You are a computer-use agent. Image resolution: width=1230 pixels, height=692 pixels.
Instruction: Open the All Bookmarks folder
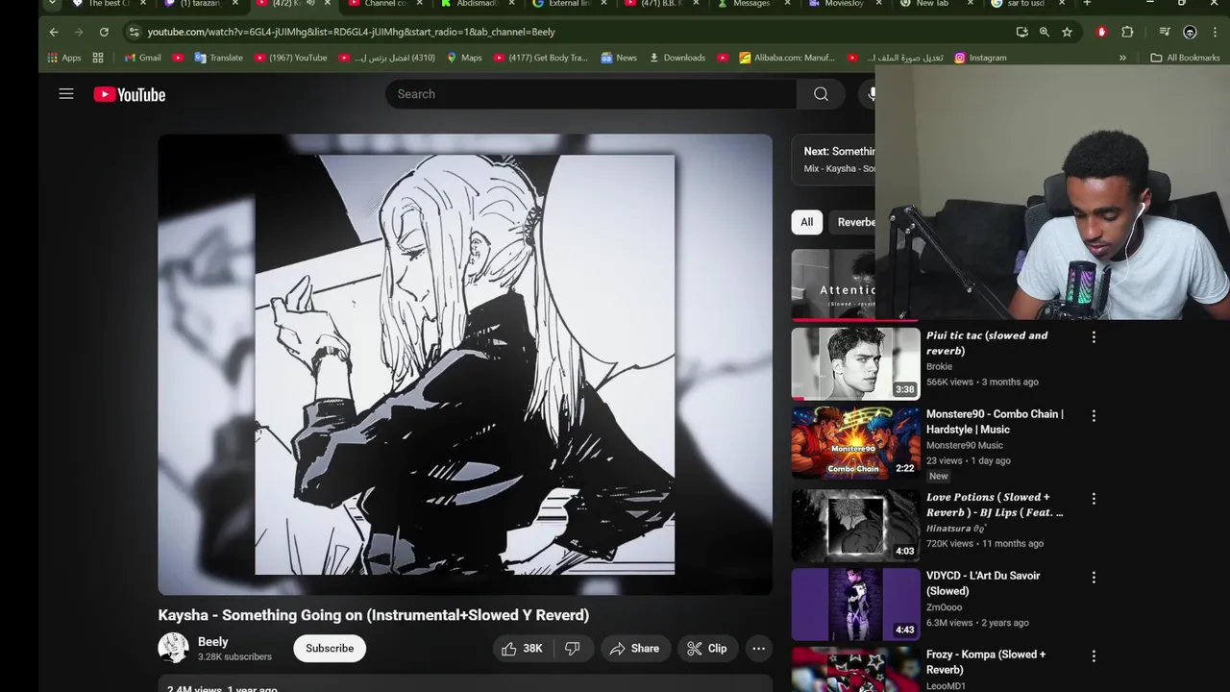[1185, 58]
